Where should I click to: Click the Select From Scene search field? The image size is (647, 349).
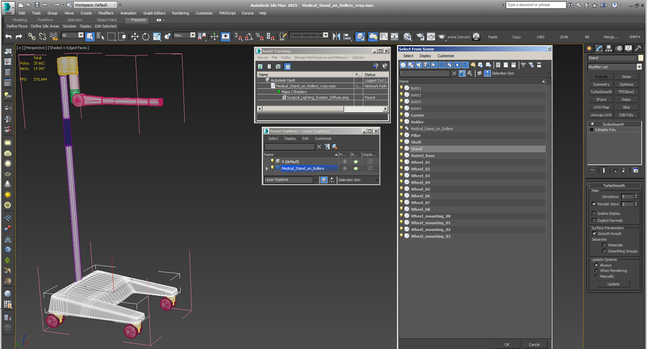click(425, 73)
